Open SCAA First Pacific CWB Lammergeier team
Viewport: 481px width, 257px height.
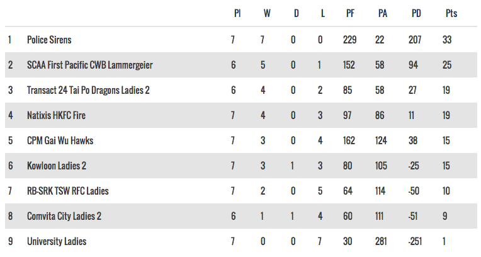89,65
